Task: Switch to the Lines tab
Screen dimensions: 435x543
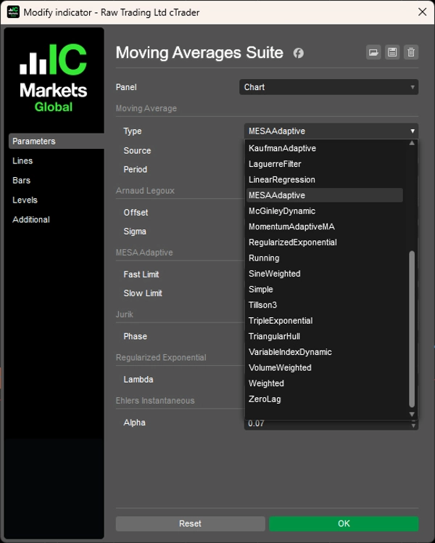Action: (22, 160)
